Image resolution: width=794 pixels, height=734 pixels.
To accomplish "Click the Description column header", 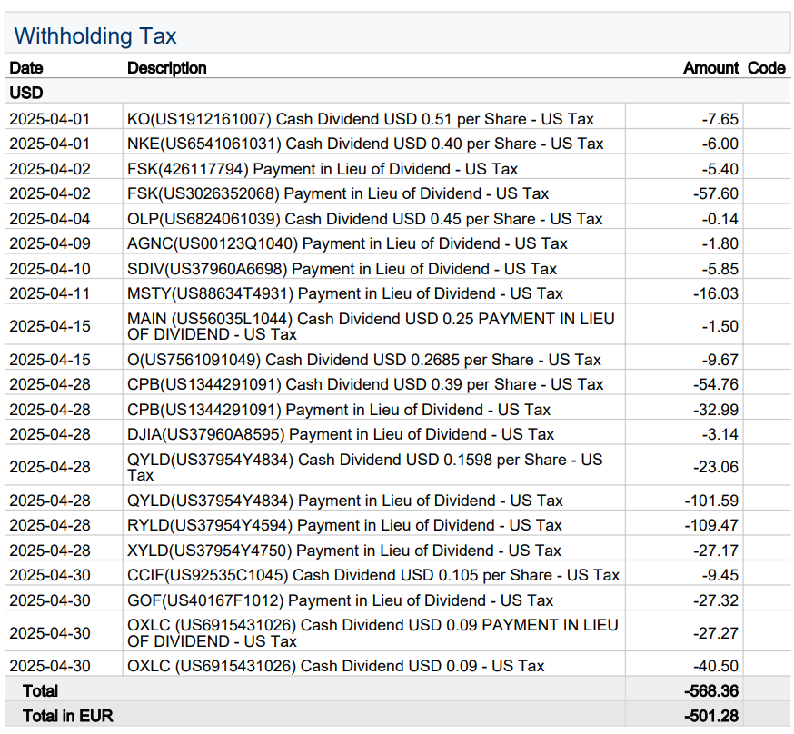I will point(167,68).
